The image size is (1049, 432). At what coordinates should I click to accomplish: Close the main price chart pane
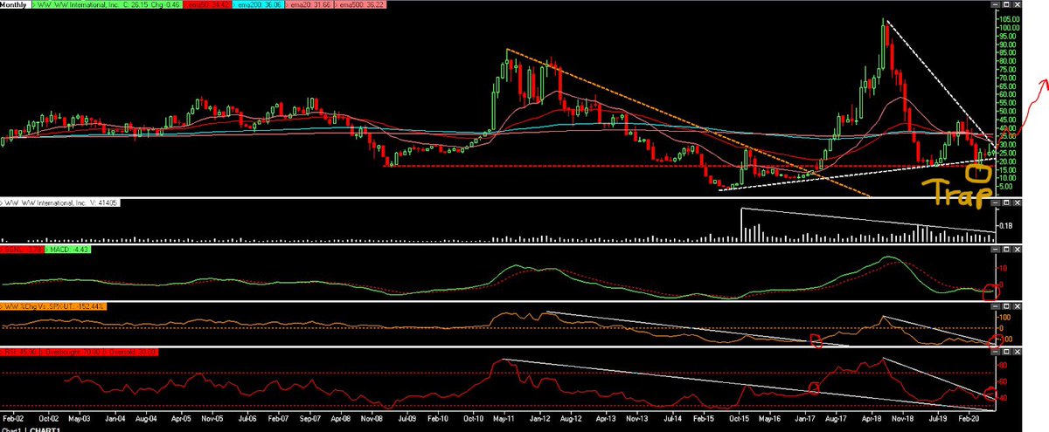coord(1018,4)
